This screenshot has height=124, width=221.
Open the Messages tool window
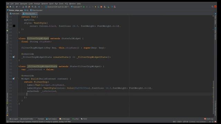pos(65,119)
